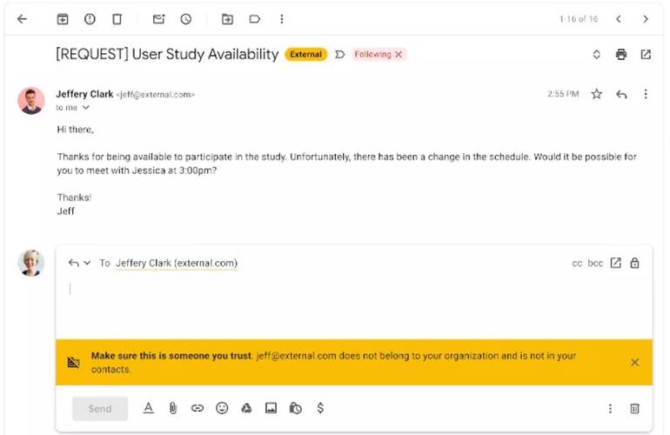Archive this email conversation
This screenshot has width=670, height=435.
pyautogui.click(x=63, y=19)
